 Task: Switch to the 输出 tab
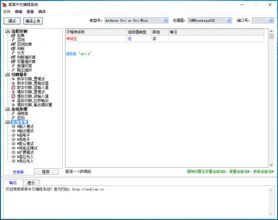tap(13, 183)
